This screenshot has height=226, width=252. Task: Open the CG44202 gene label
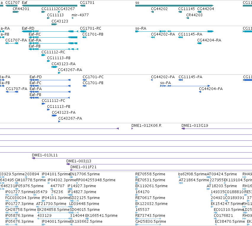click(x=159, y=9)
